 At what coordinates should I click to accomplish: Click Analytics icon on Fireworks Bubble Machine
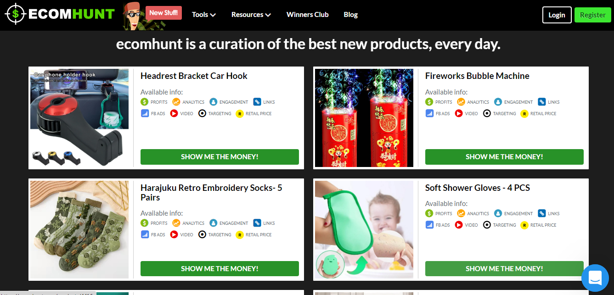[461, 102]
